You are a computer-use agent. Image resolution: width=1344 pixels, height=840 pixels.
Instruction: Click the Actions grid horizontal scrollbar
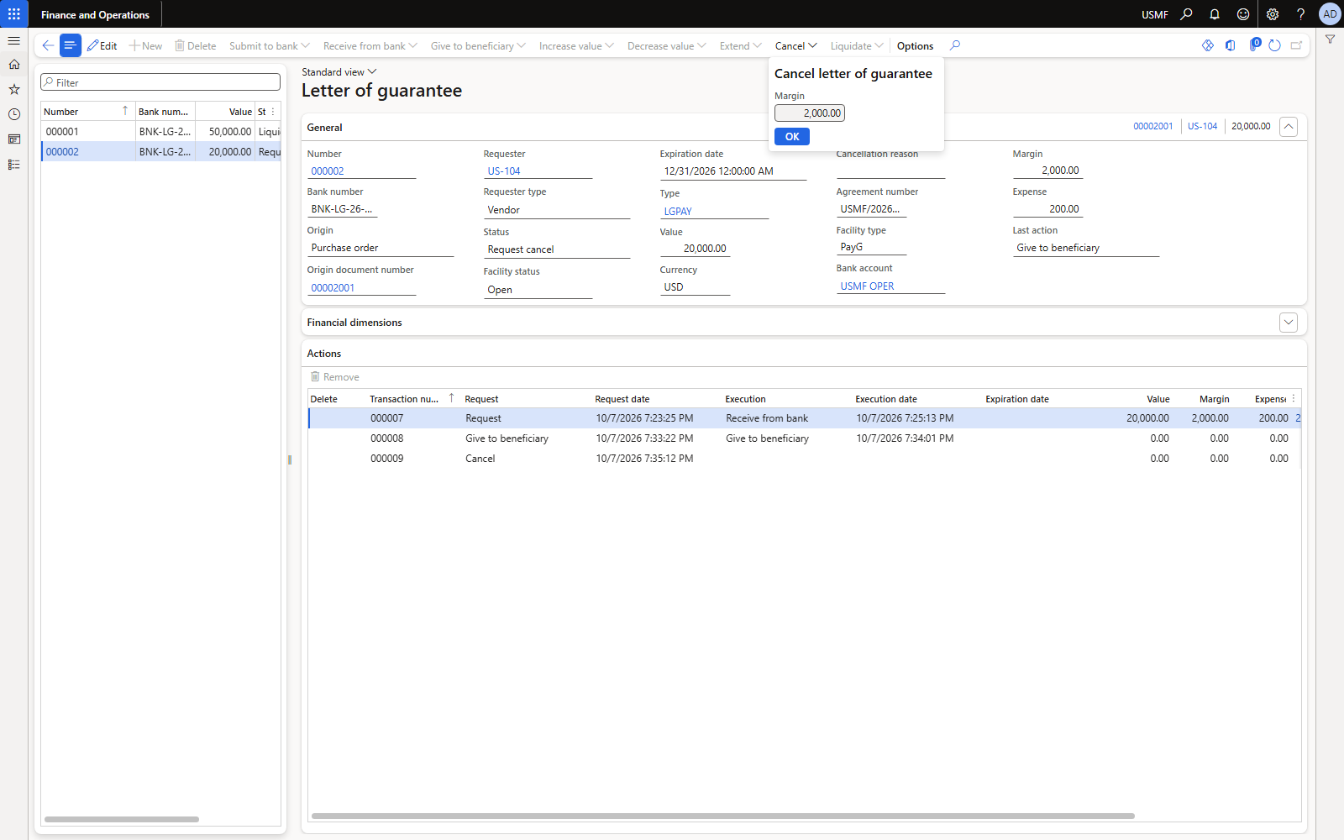pyautogui.click(x=722, y=816)
